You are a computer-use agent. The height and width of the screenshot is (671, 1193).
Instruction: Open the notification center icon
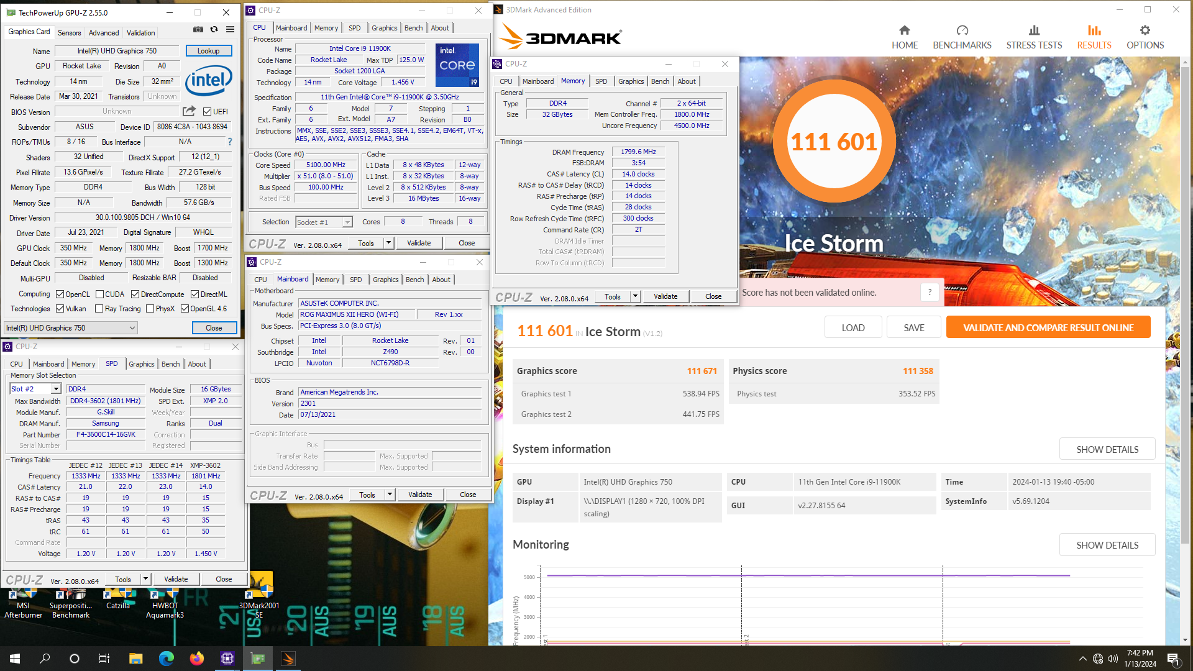pyautogui.click(x=1173, y=659)
